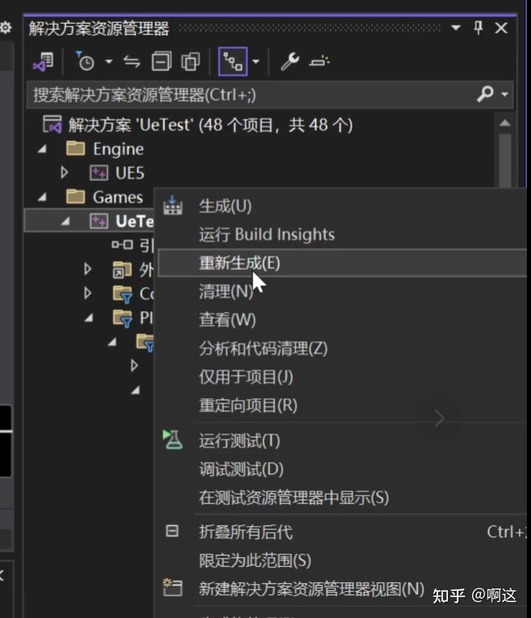This screenshot has height=618, width=531.
Task: Click inside the Solution Explorer search box
Action: click(x=236, y=94)
